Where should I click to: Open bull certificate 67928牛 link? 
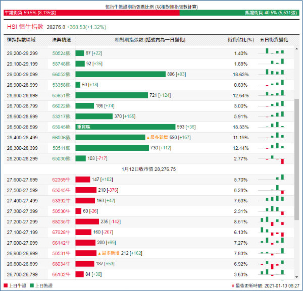click(x=61, y=232)
